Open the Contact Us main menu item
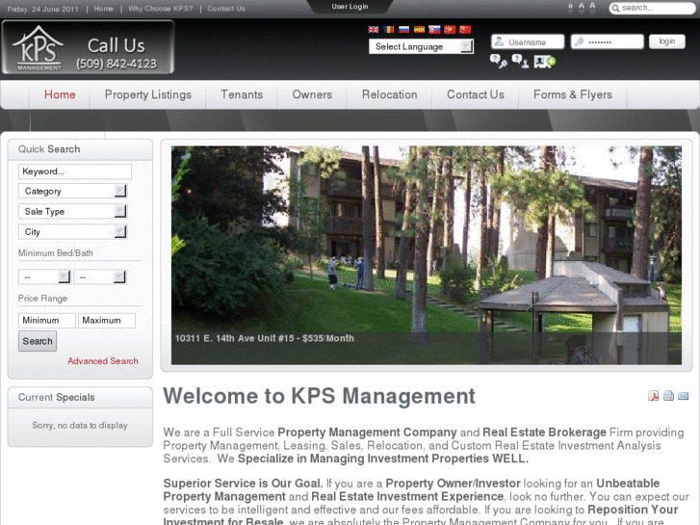 (476, 94)
